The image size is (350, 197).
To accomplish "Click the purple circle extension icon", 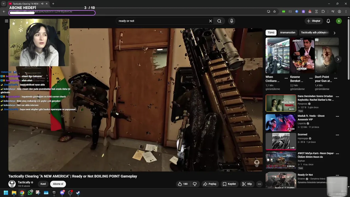I will (x=303, y=11).
